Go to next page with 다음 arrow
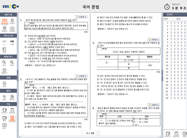Image resolution: width=187 pixels, height=138 pixels. (x=12, y=42)
